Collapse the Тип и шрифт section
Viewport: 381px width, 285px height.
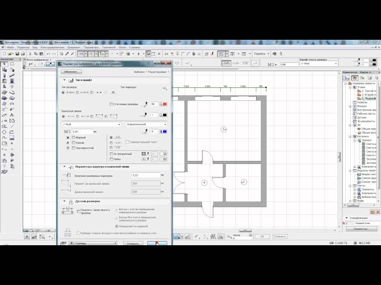[64, 80]
